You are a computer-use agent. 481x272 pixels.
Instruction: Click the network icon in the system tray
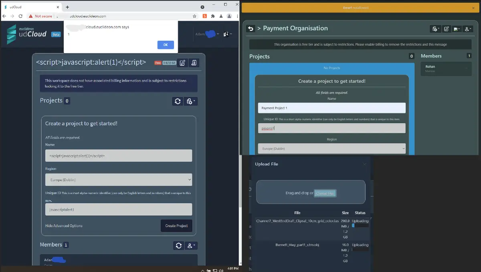214,270
